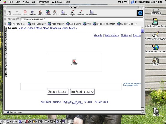
Task: Reload the page with the Refresh icon
Action: 32,13
